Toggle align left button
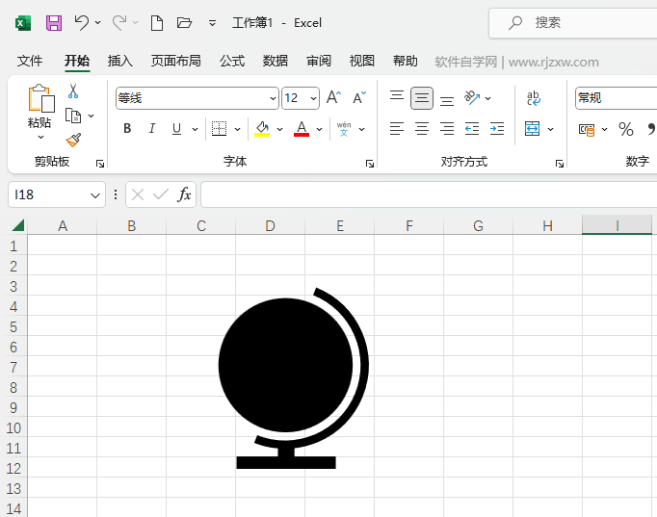The width and height of the screenshot is (657, 517). pyautogui.click(x=396, y=129)
